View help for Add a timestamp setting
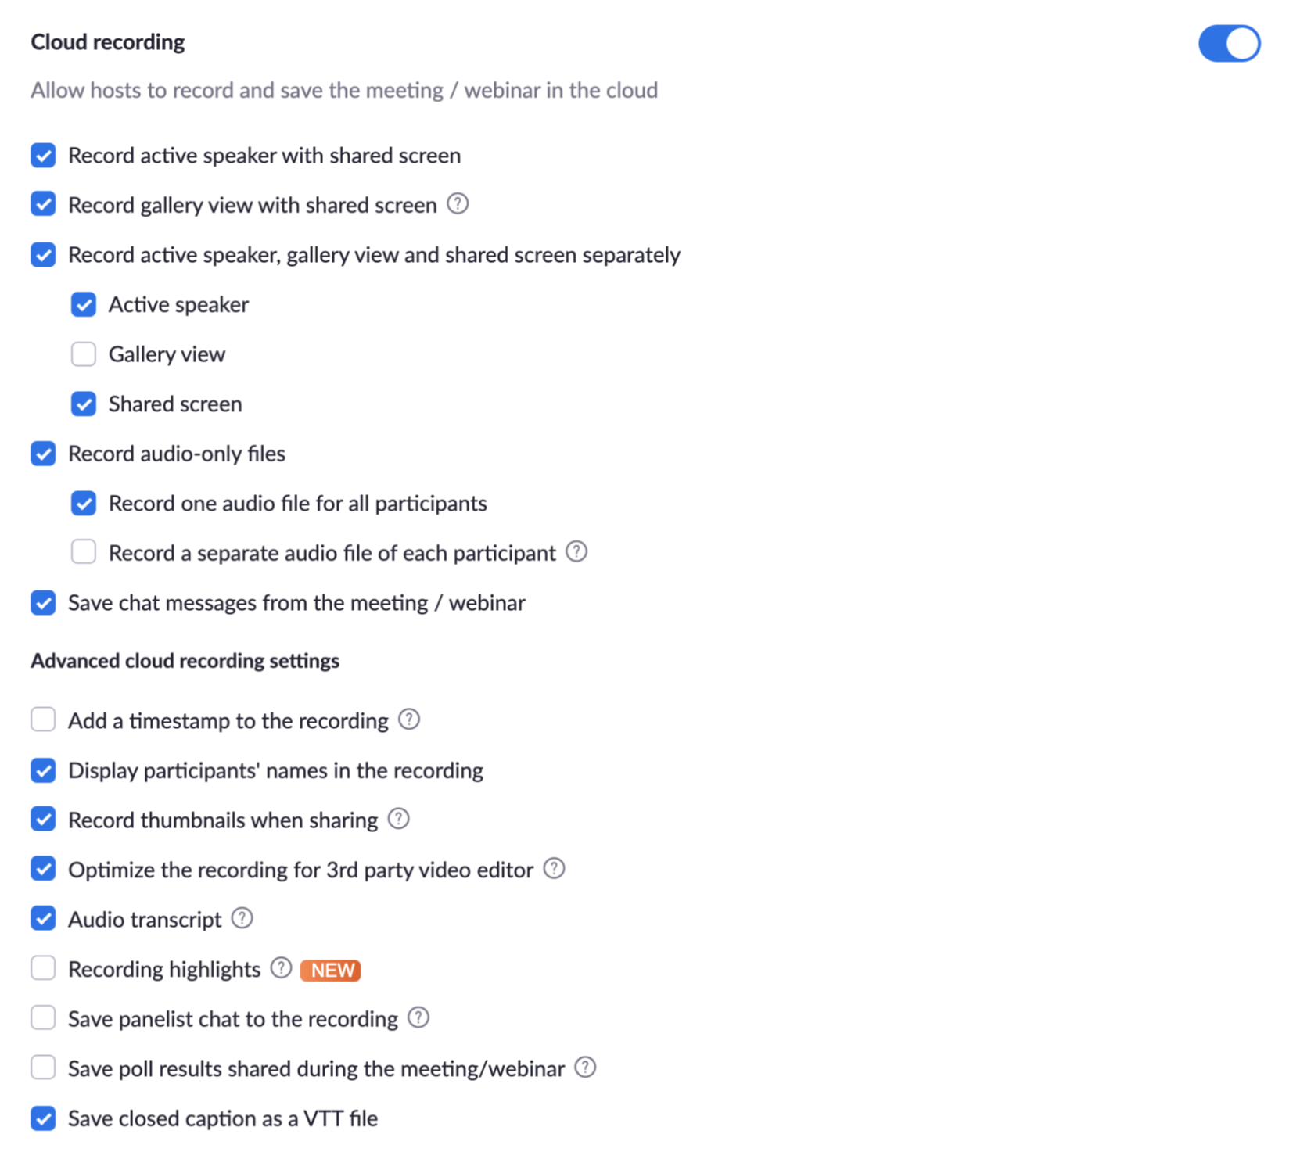This screenshot has width=1300, height=1170. pos(409,719)
